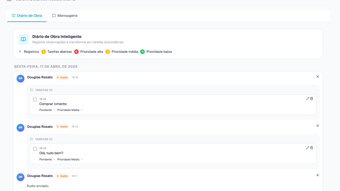The image size is (340, 191).
Task: Click the Tarefas (1) header above Comprar cimento
Action: click(41, 90)
